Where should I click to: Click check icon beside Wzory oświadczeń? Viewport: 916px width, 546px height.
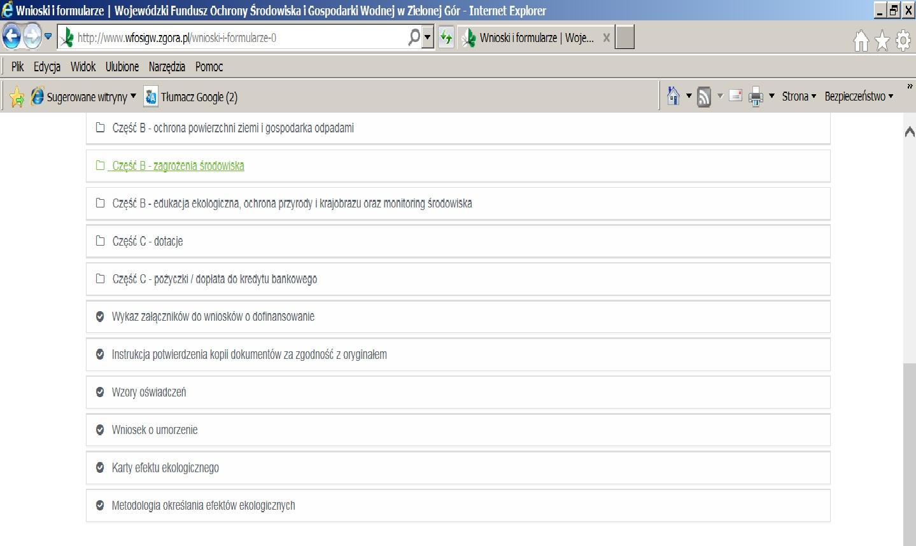tap(100, 392)
